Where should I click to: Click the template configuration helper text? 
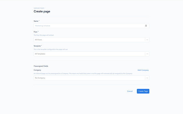[x=51, y=49]
